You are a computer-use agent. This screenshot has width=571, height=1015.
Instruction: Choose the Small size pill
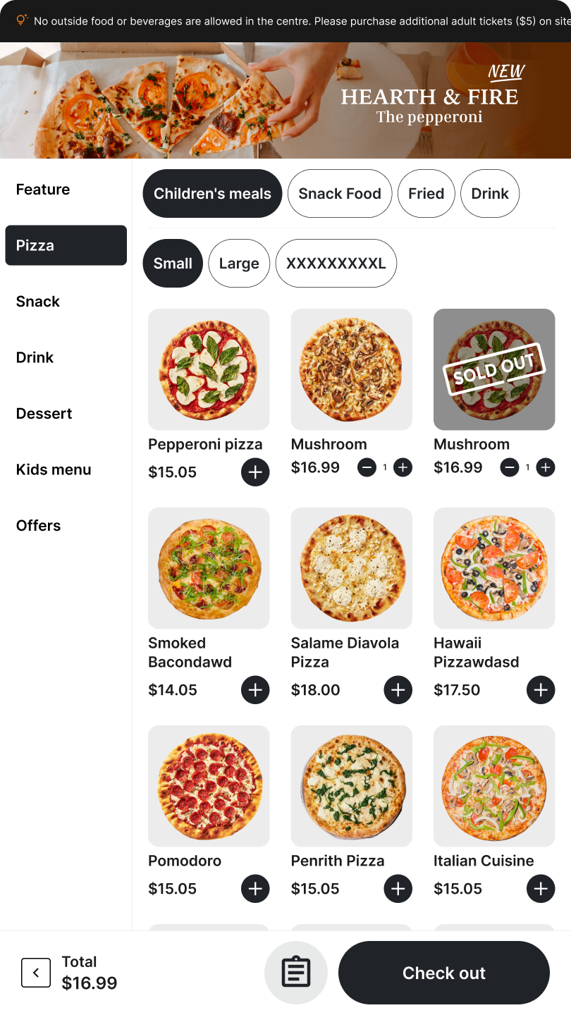pyautogui.click(x=173, y=264)
